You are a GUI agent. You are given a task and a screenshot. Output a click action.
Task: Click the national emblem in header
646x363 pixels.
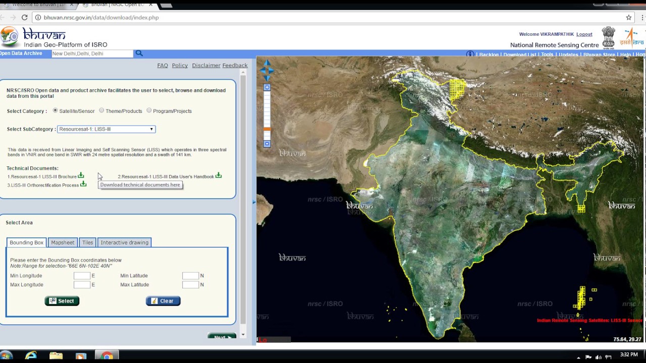[609, 37]
